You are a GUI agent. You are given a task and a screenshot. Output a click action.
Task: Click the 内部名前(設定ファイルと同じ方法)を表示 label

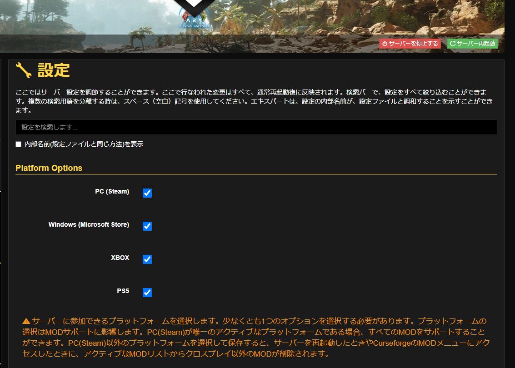tap(84, 144)
